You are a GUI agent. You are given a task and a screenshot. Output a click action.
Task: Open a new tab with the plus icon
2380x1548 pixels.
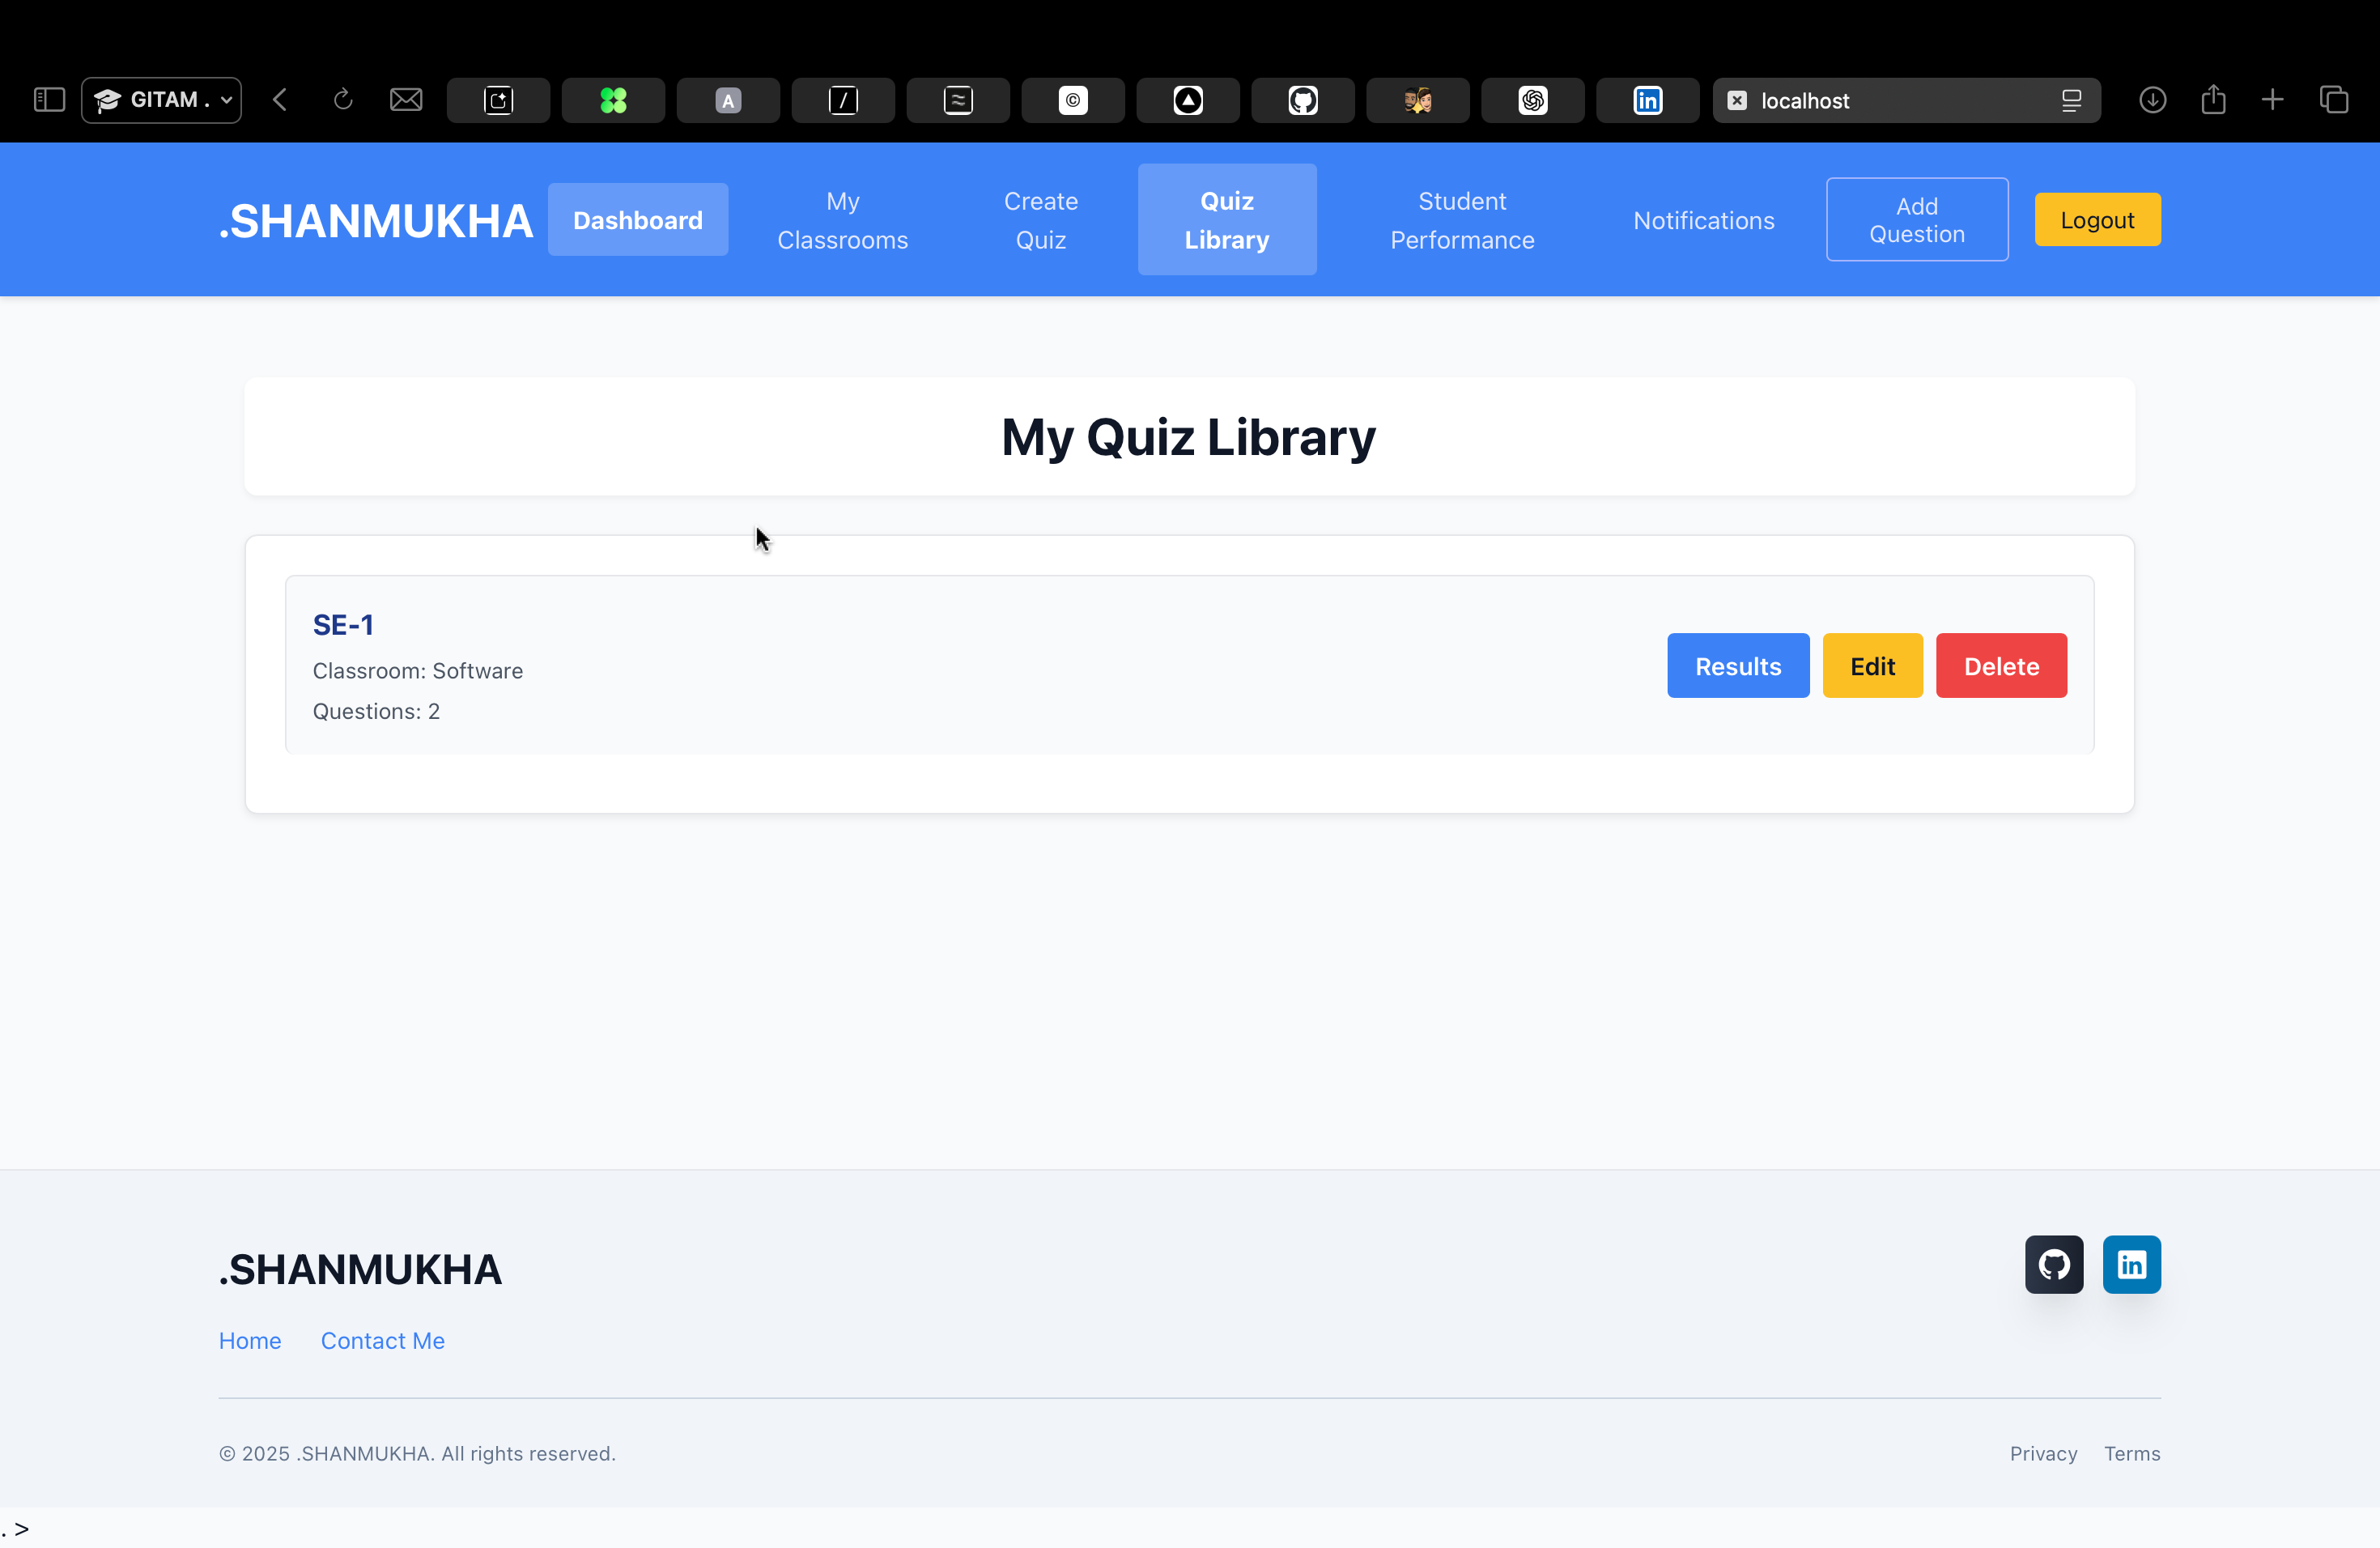pyautogui.click(x=2272, y=100)
